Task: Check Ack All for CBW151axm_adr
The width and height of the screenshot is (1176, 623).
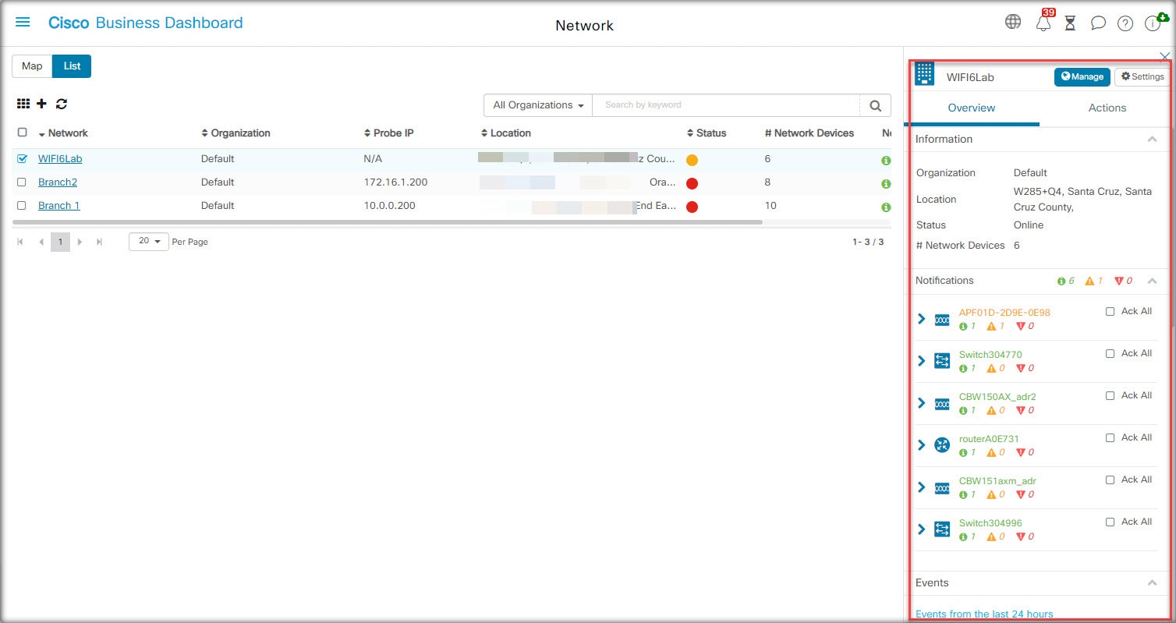Action: point(1110,480)
